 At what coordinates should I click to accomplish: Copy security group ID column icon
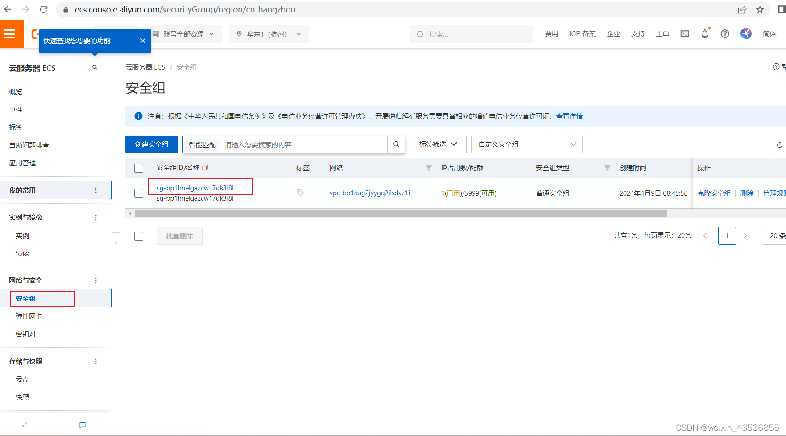[205, 168]
